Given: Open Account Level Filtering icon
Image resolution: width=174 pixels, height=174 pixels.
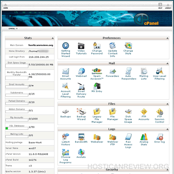Looking at the screenshot, I should (x=66, y=86).
